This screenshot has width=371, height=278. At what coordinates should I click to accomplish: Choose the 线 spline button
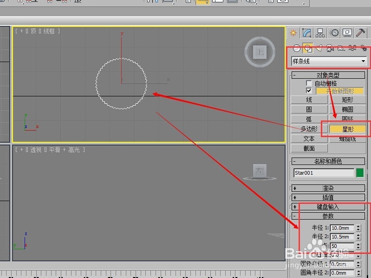point(309,100)
